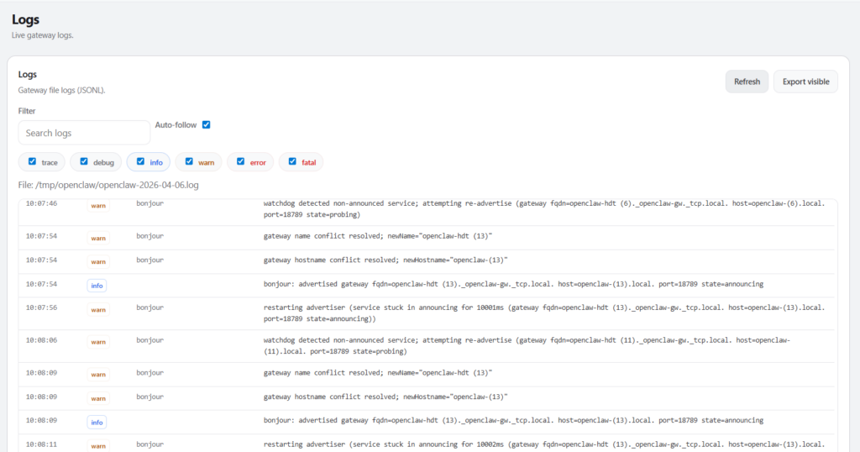Click the warn badge on the 10:08:11 entry
Viewport: 860px width, 452px height.
tap(98, 445)
